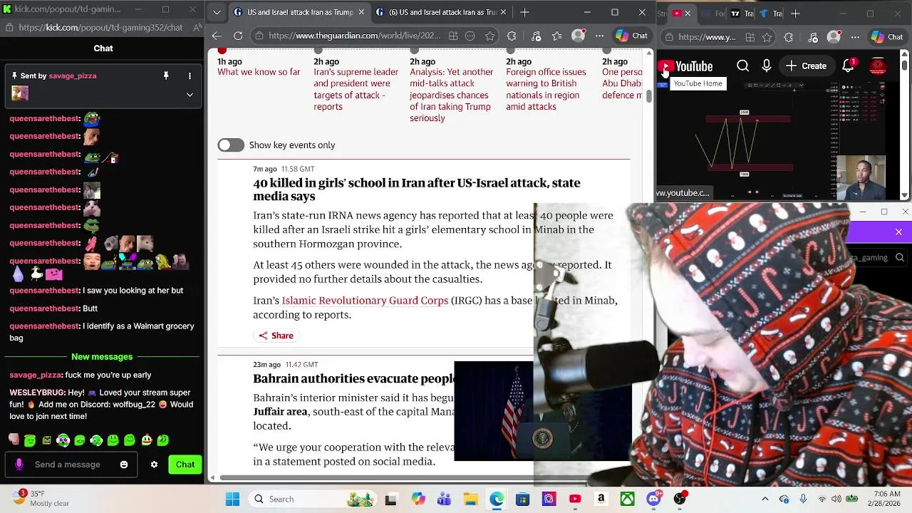This screenshot has width=912, height=513.
Task: Open Copilot Chat in the YouTube browser window
Action: click(x=886, y=37)
